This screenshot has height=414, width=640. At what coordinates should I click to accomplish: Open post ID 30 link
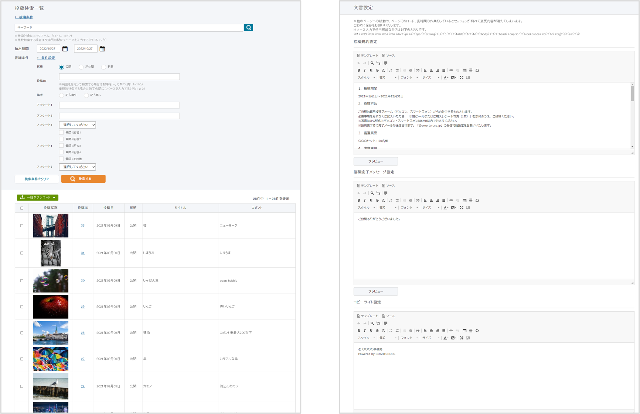click(83, 281)
